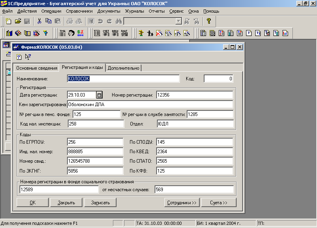Click the Код field showing 0
The image size is (317, 228).
point(219,78)
